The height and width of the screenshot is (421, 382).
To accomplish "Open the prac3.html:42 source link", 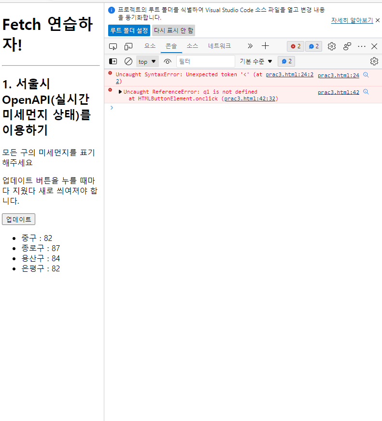I will click(x=339, y=92).
